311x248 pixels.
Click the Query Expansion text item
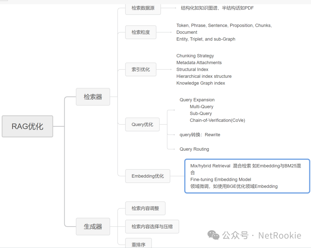point(197,100)
